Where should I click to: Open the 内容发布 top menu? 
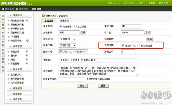click(163, 3)
